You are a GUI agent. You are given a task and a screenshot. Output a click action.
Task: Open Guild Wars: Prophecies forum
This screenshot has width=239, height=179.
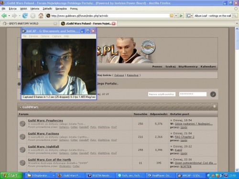pos(45,120)
